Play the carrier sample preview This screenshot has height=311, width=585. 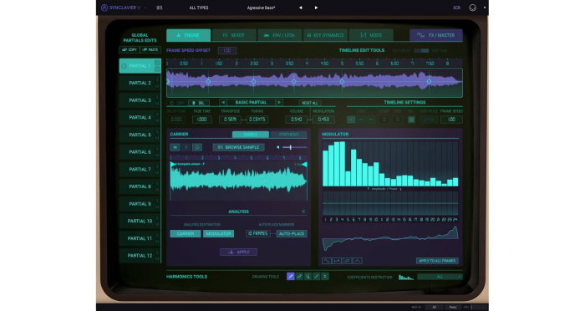point(175,147)
